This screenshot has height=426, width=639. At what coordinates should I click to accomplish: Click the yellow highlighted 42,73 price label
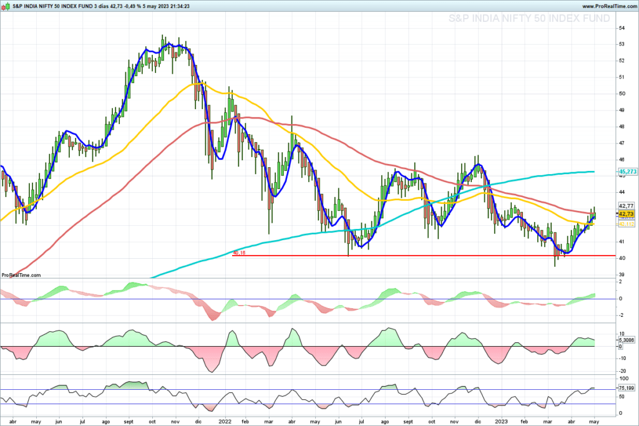click(627, 214)
